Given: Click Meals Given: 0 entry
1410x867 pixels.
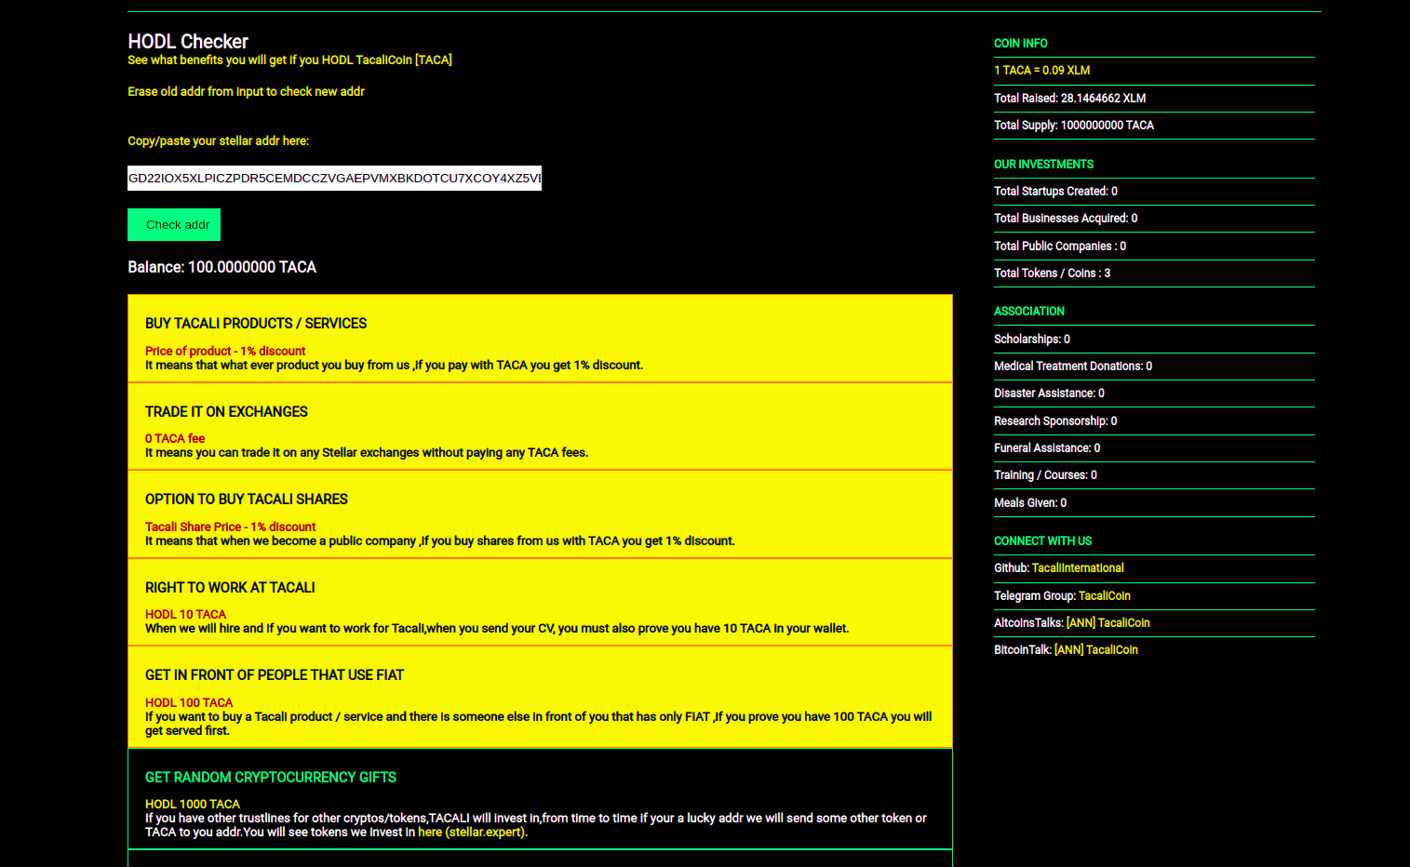Looking at the screenshot, I should click(1030, 502).
